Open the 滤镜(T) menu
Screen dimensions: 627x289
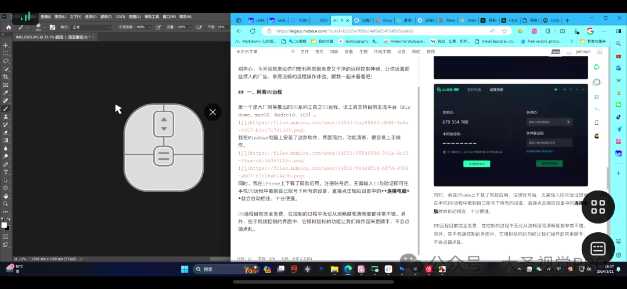click(106, 17)
